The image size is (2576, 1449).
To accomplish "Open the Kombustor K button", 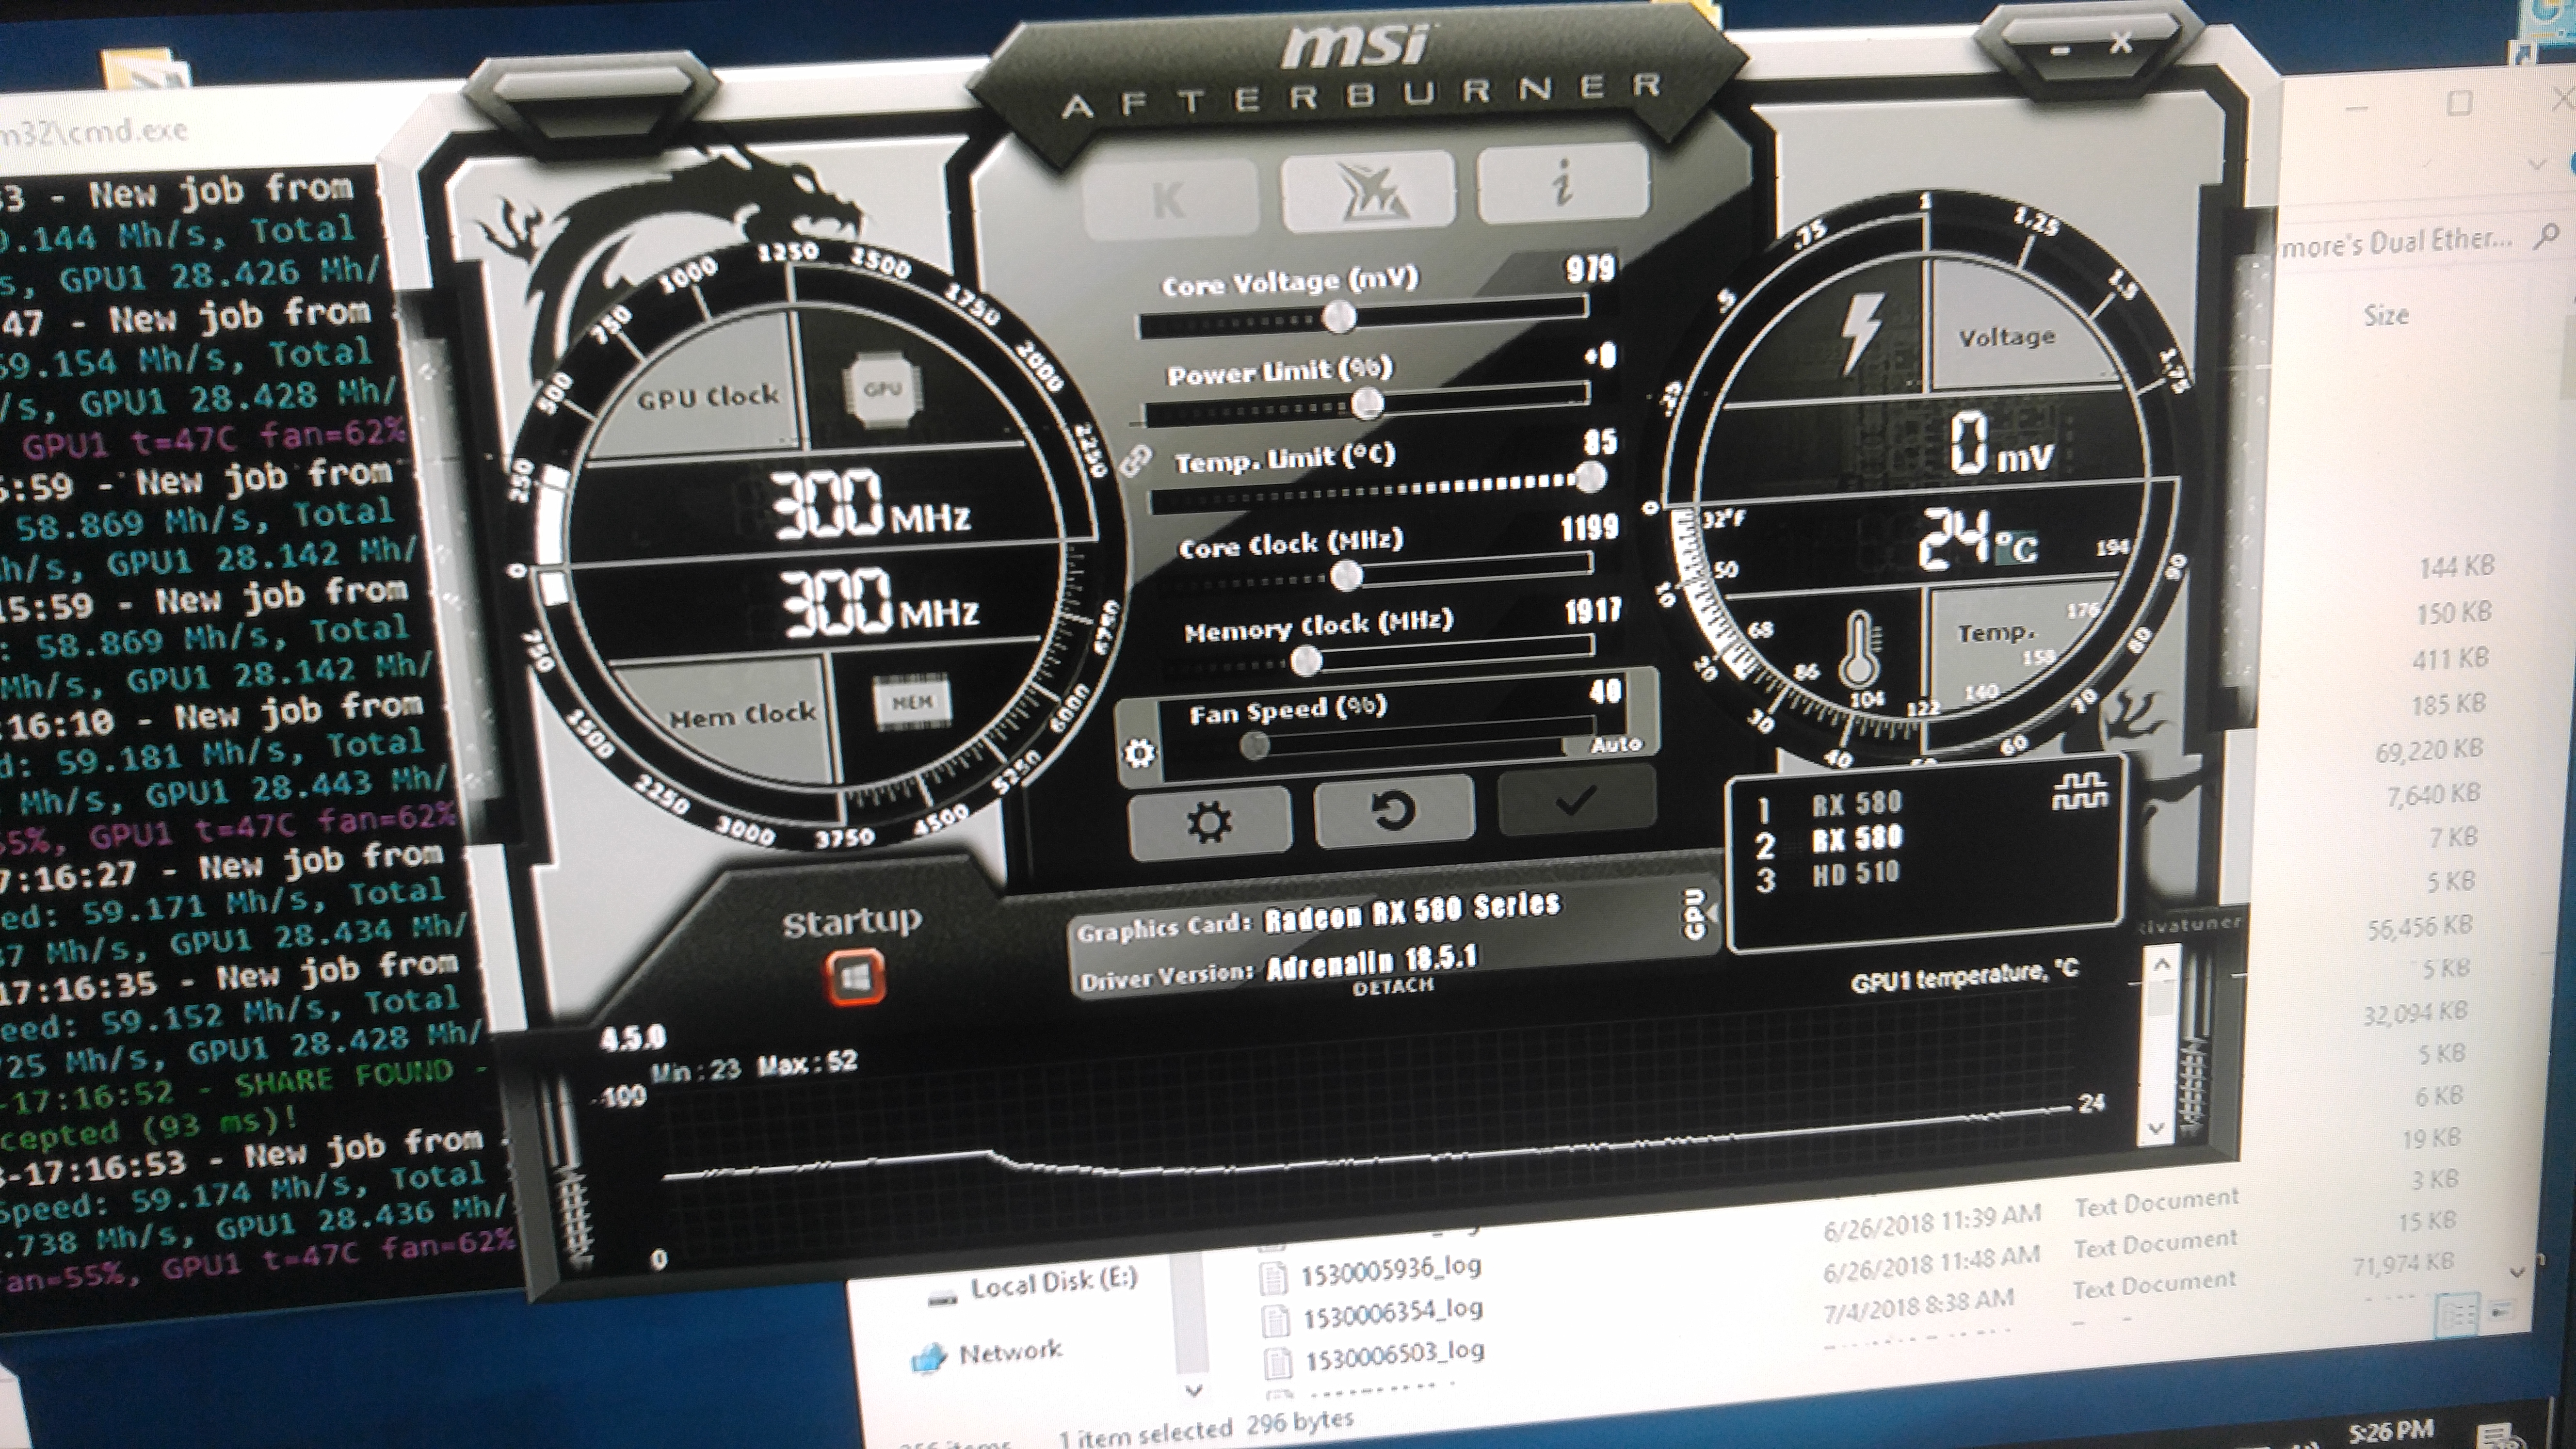I will (1168, 200).
